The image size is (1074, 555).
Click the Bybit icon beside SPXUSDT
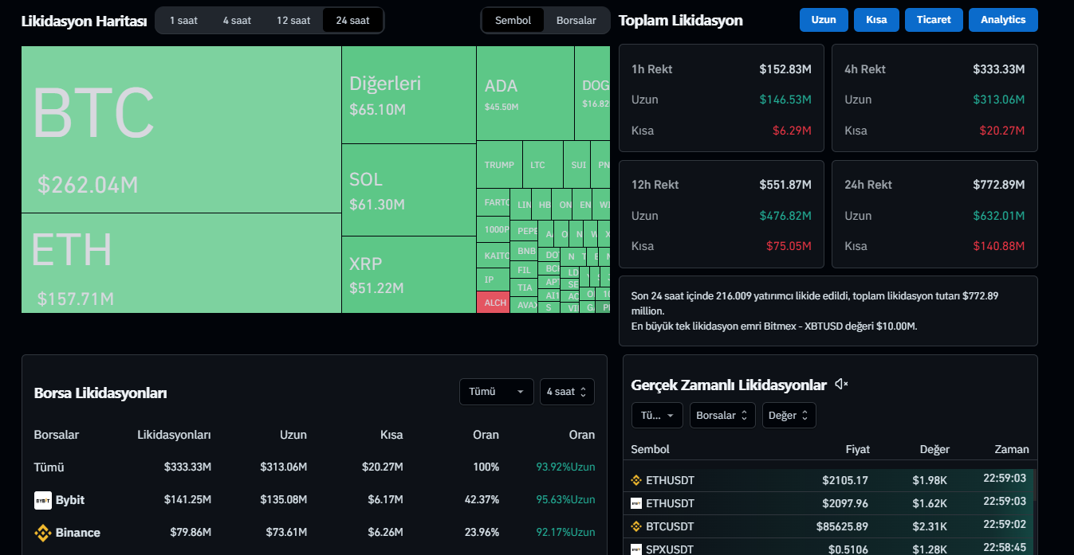pos(636,549)
